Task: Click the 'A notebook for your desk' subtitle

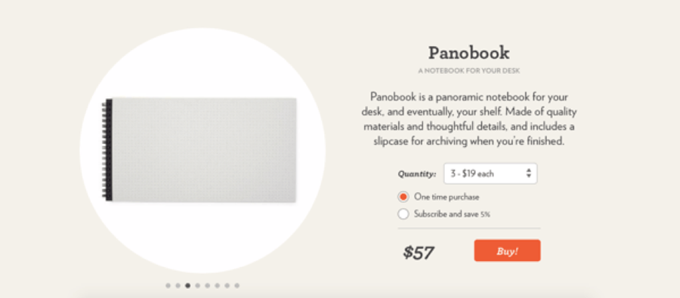Action: click(468, 71)
